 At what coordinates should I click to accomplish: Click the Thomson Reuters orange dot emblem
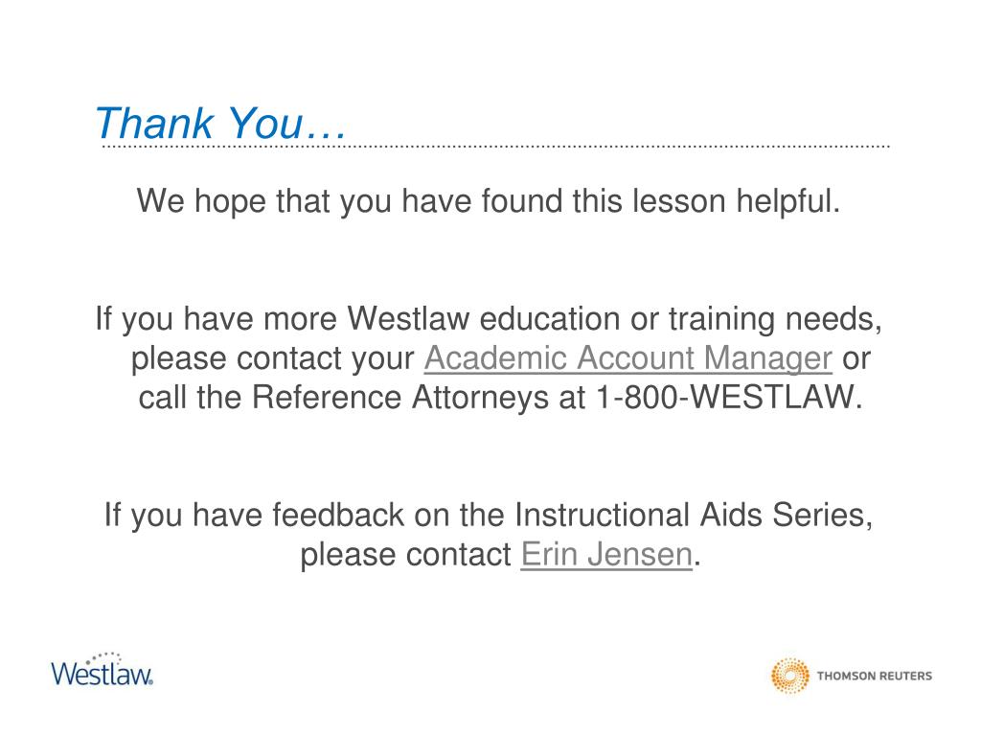[x=789, y=676]
